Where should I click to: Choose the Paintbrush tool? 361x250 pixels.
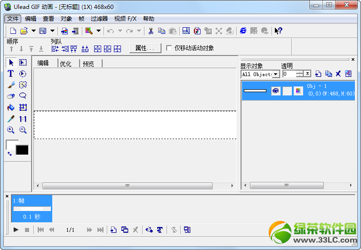point(11,85)
